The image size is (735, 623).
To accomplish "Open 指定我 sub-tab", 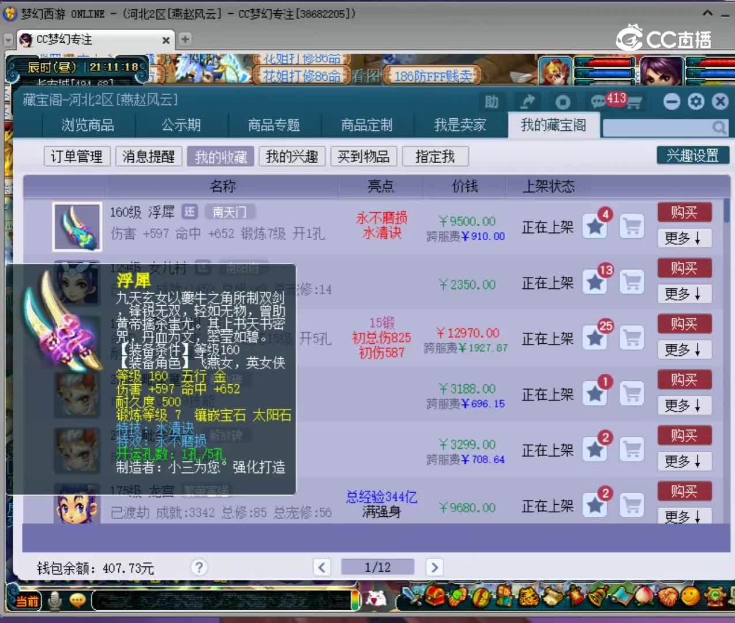I will pos(435,156).
